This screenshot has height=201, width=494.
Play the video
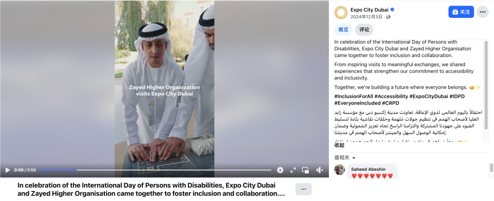coord(8,170)
